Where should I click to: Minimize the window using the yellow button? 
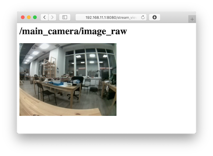pos(29,17)
